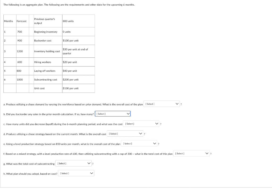Open the layoff units cost dropdown
Image resolution: width=272 pixels, height=192 pixels.
click(x=141, y=123)
